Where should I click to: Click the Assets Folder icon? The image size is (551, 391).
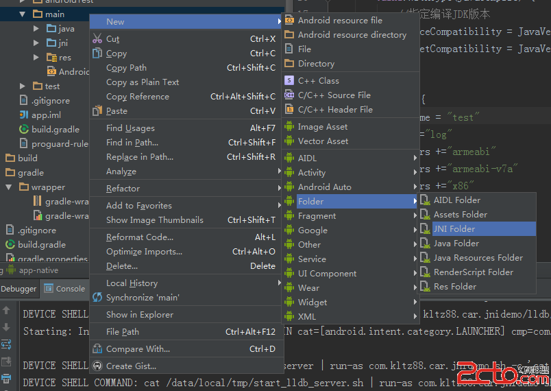[425, 215]
